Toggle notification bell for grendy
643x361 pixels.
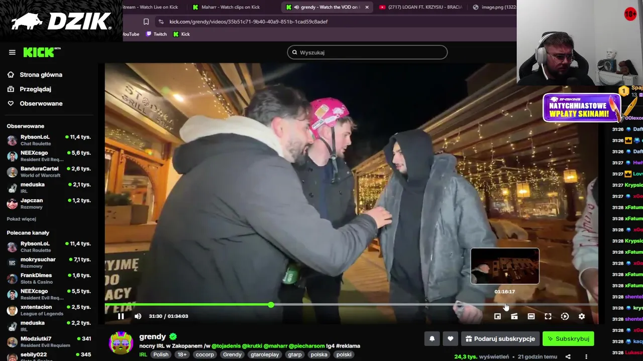click(x=432, y=339)
